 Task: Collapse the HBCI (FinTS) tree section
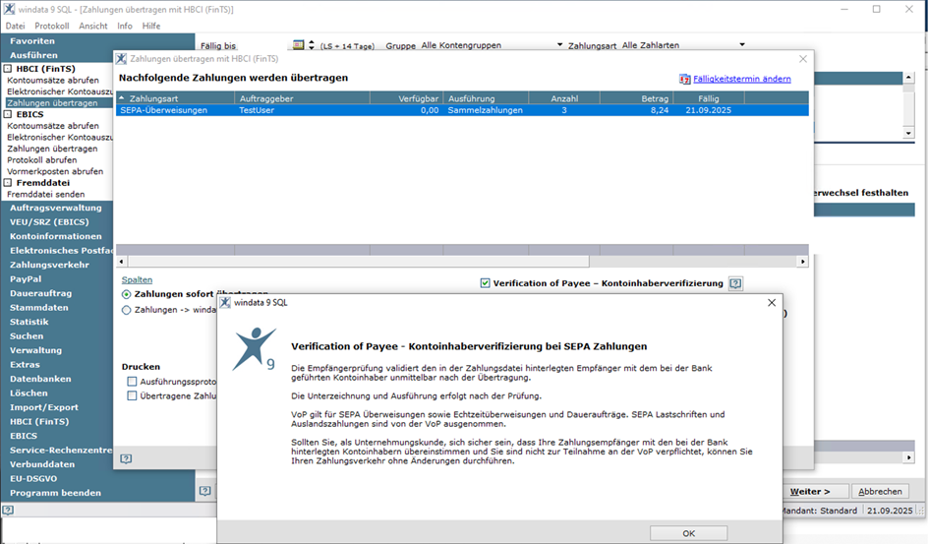pos(7,69)
